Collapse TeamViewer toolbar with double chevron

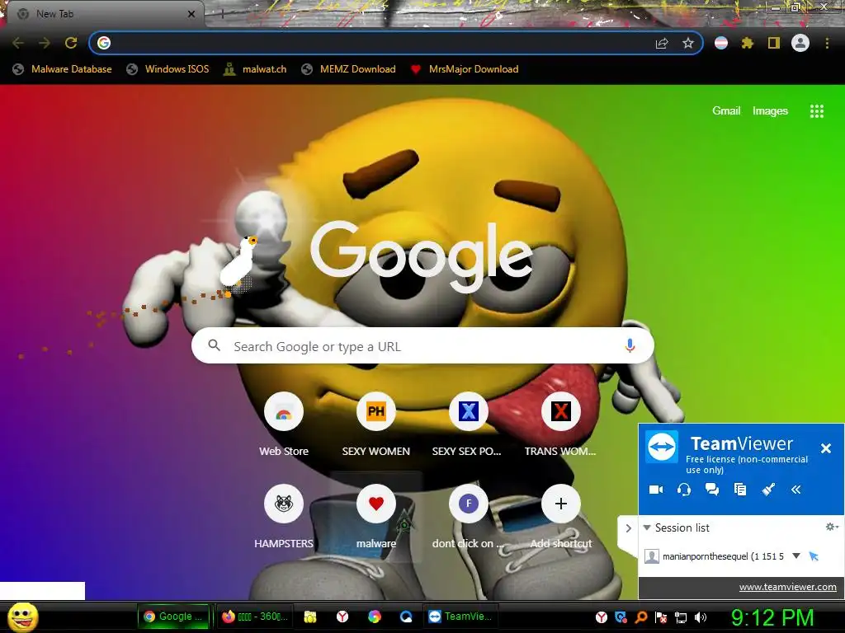(x=796, y=490)
